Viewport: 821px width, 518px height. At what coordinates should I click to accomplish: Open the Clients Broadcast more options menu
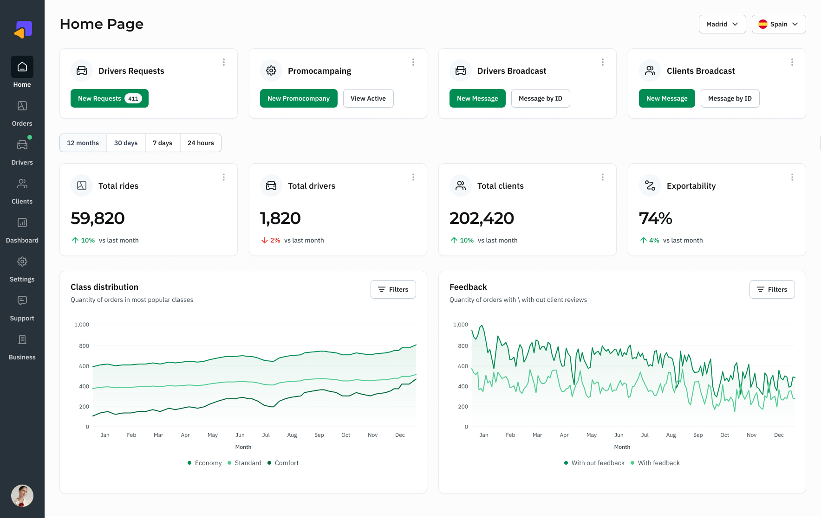(792, 62)
